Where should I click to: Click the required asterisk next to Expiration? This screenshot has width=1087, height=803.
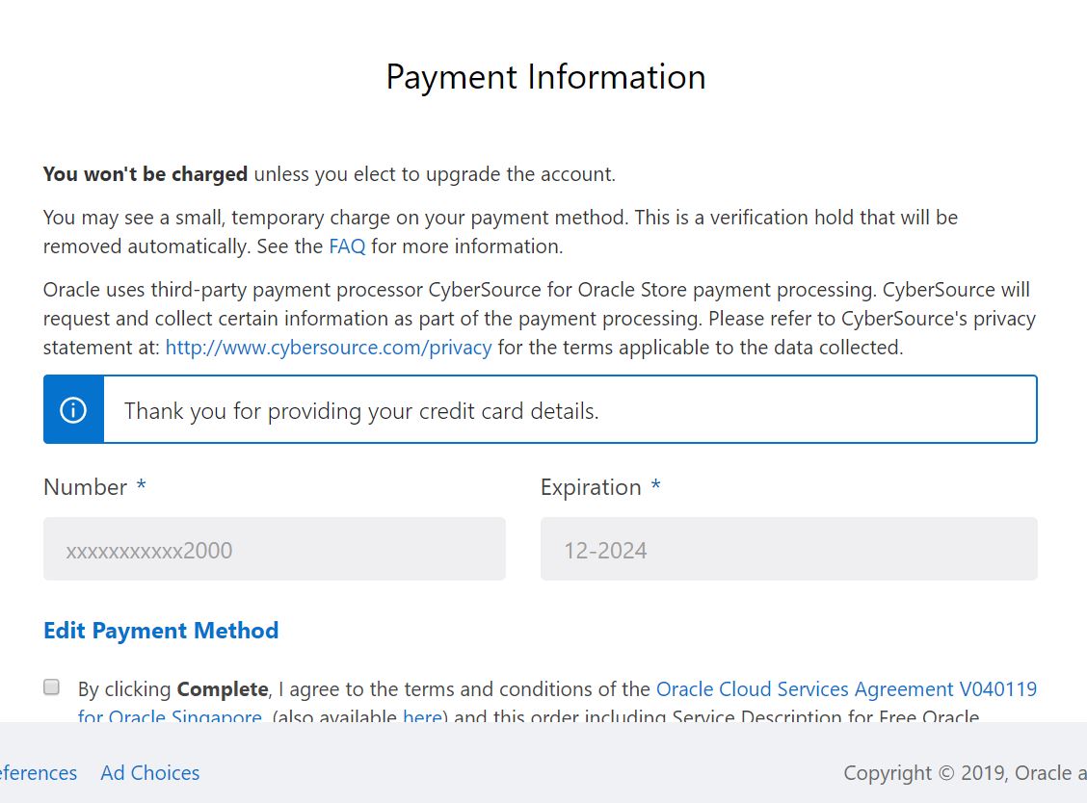pyautogui.click(x=655, y=486)
